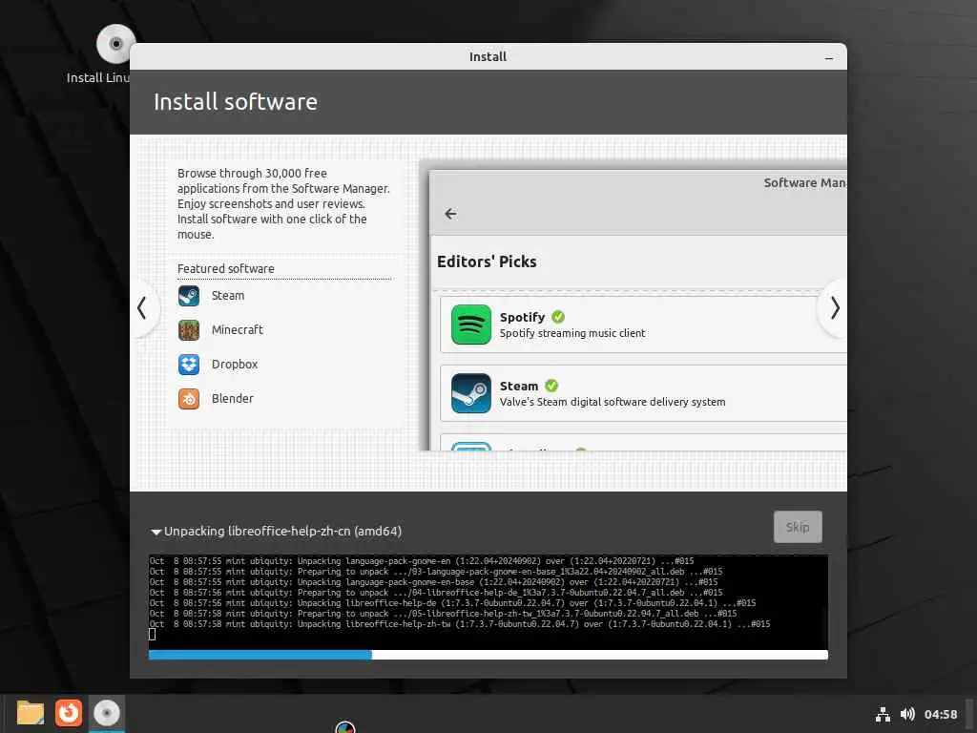Click the clock showing 04:58
This screenshot has height=733, width=977.
point(940,714)
